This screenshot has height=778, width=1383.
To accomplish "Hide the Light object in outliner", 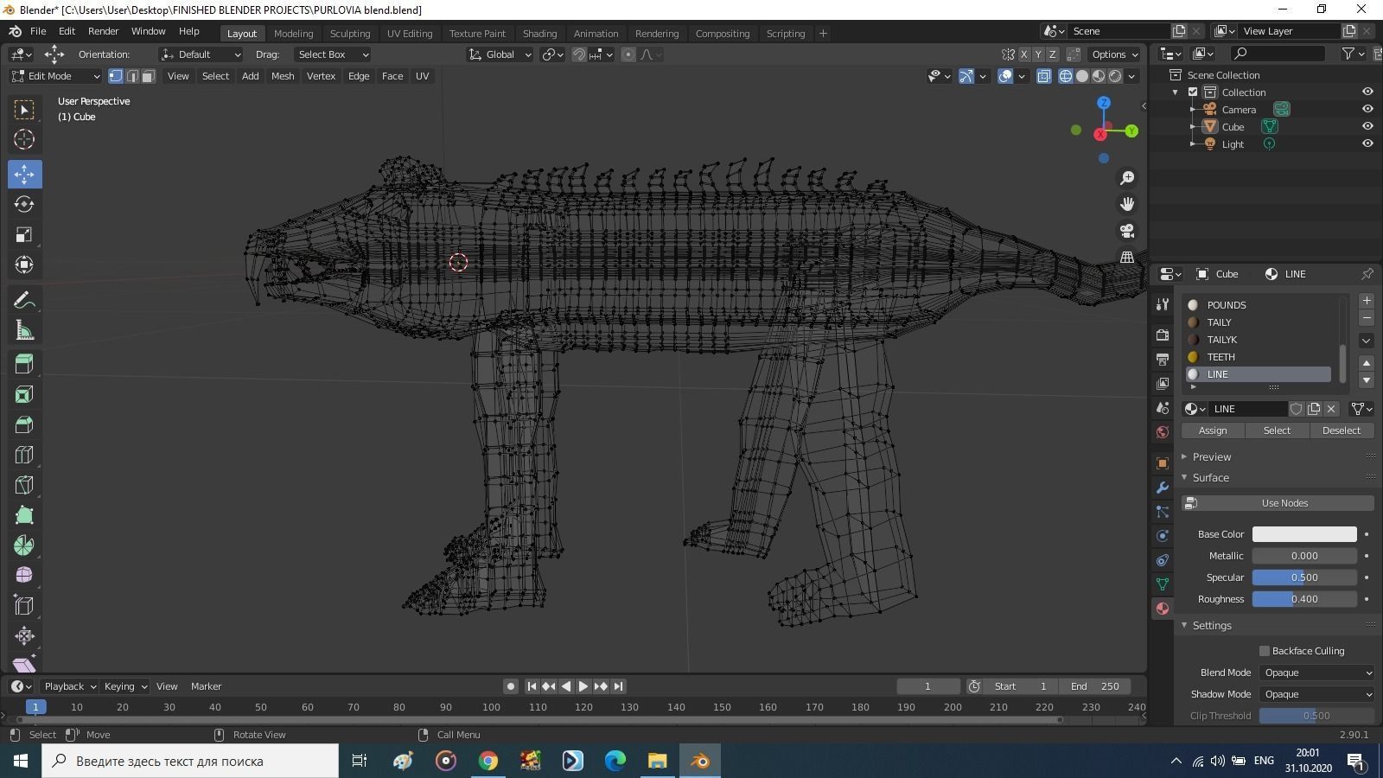I will tap(1367, 143).
